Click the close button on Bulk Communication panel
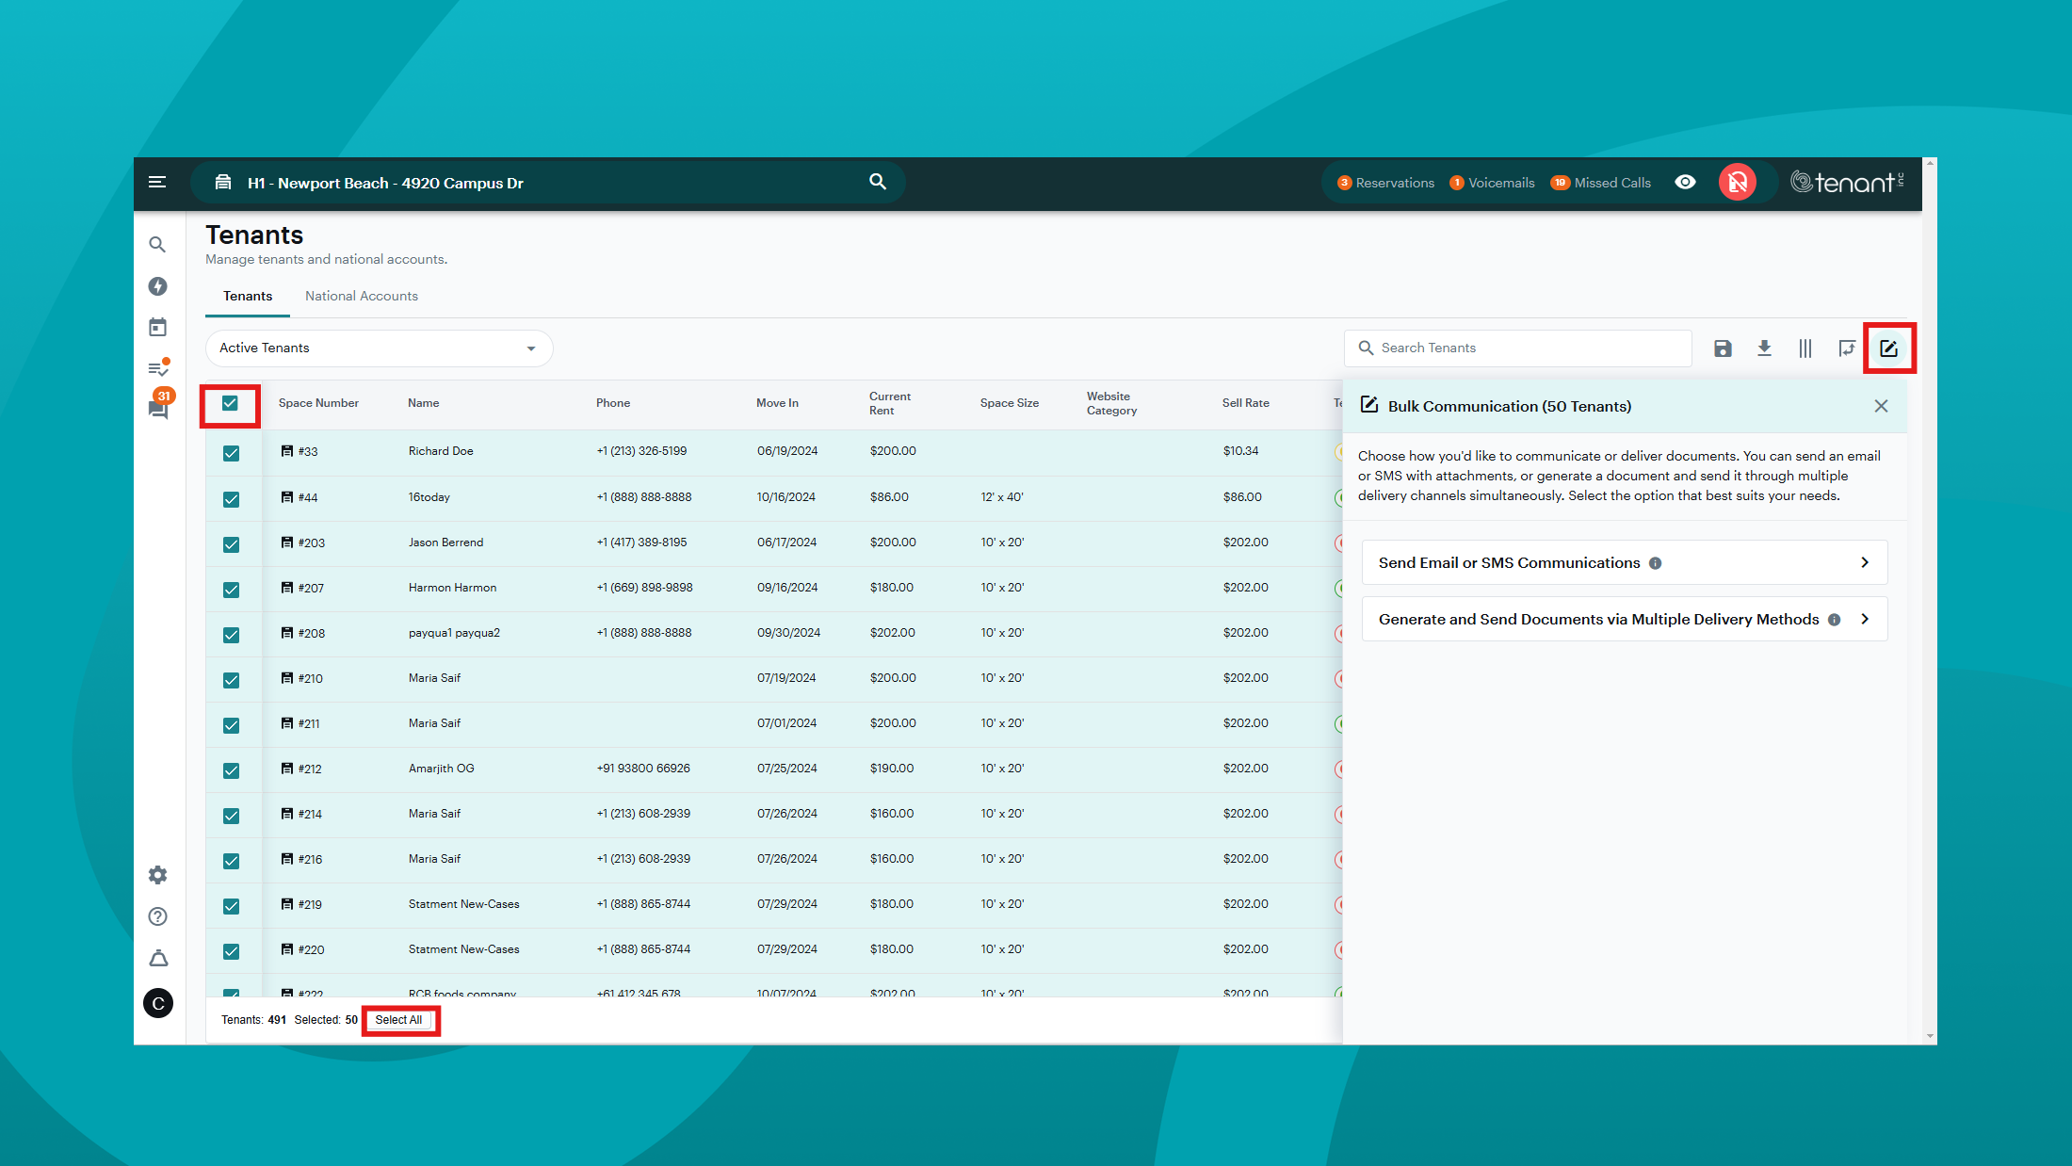Image resolution: width=2072 pixels, height=1166 pixels. pos(1882,406)
